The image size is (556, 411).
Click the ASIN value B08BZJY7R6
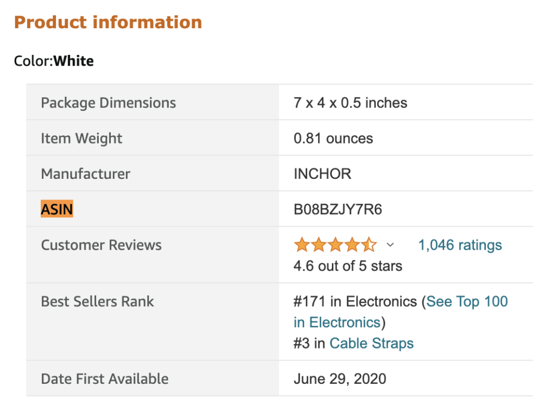coord(338,209)
